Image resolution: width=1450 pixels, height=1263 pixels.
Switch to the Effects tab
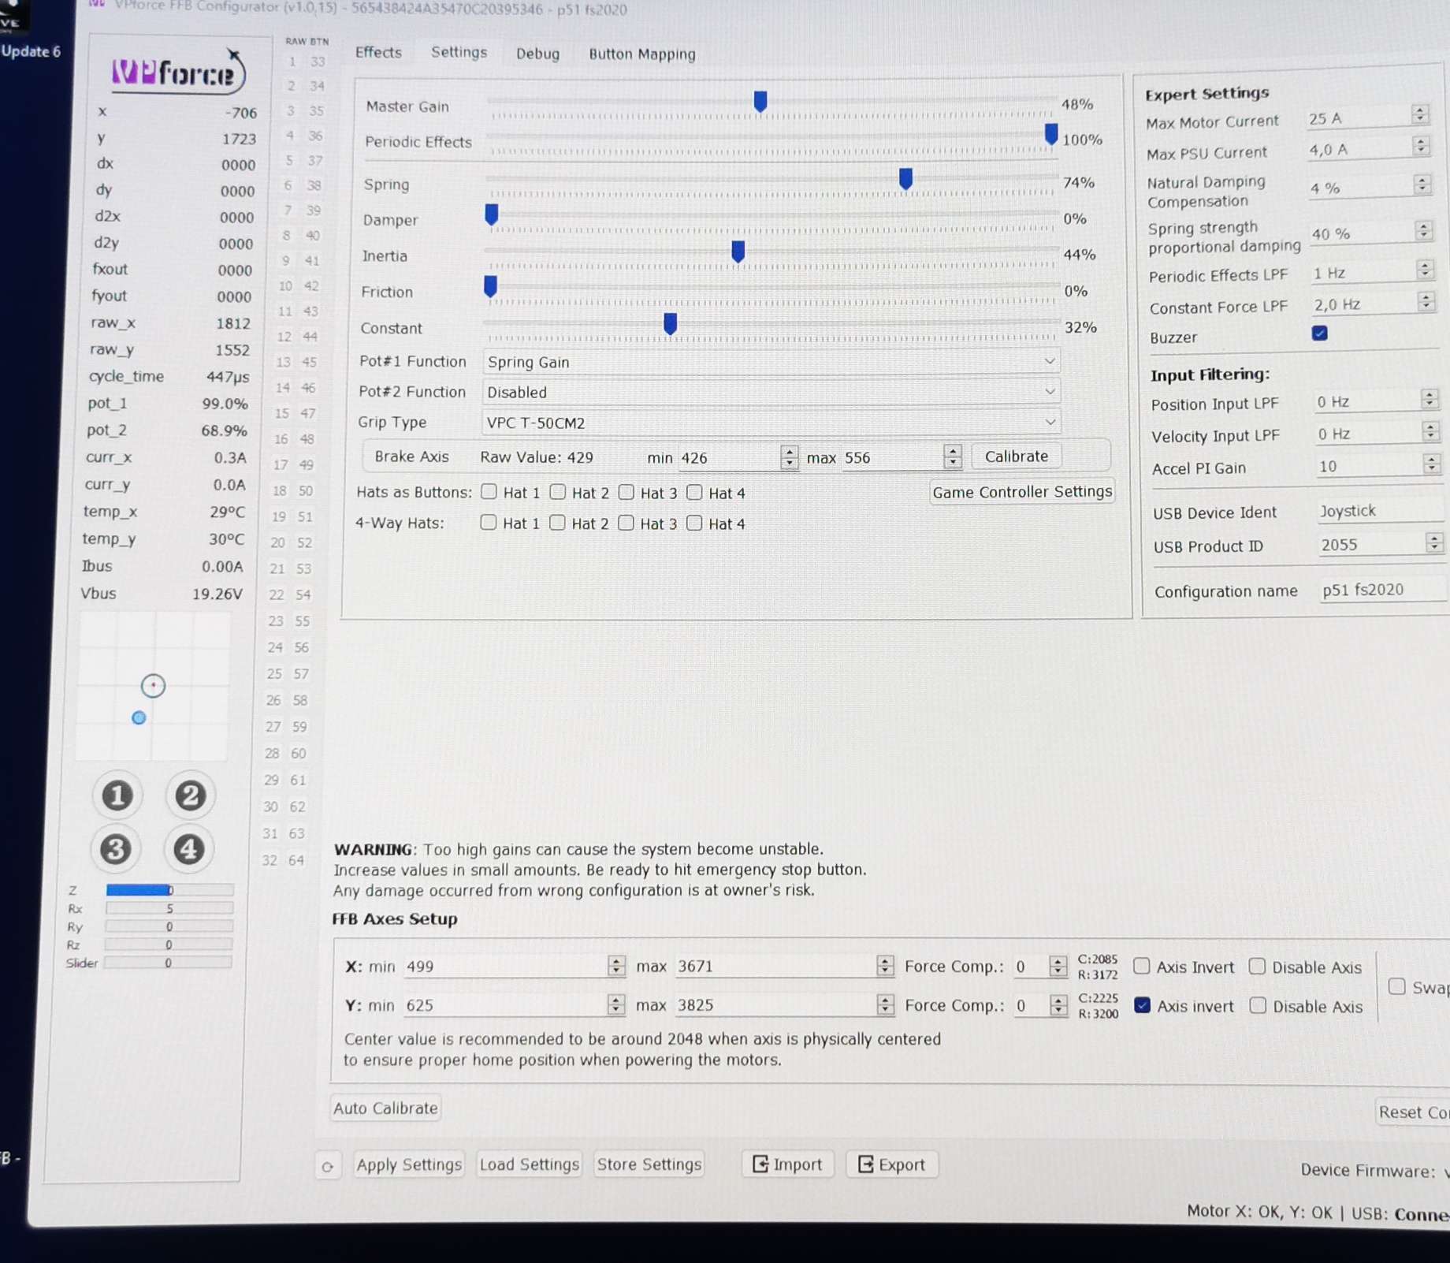(378, 52)
